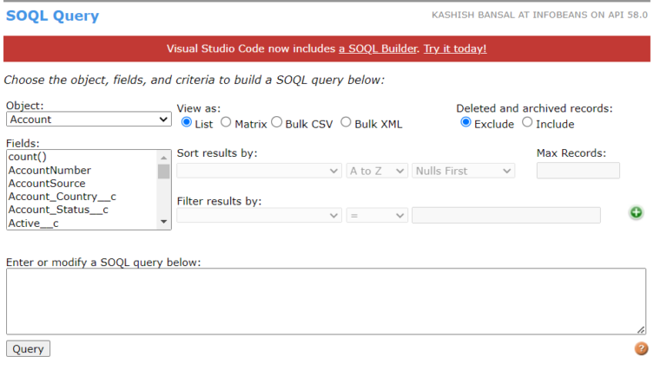Expand the A to Z sort order dropdown
The width and height of the screenshot is (667, 376).
pos(376,171)
